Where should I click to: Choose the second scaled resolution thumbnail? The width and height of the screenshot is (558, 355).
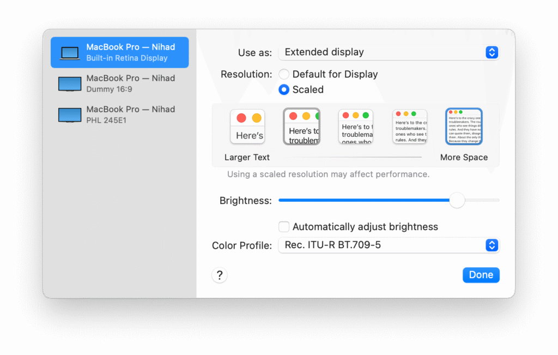(x=301, y=127)
